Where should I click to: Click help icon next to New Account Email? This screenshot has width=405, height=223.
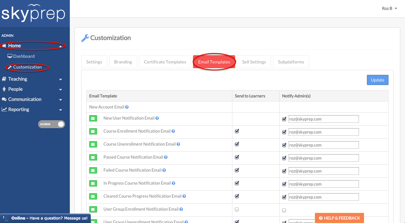pos(127,107)
